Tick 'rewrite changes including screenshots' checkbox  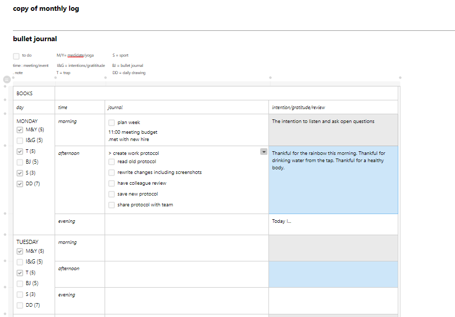(x=112, y=172)
